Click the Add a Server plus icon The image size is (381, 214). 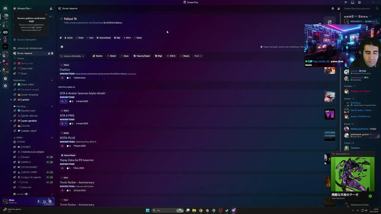tap(5, 78)
